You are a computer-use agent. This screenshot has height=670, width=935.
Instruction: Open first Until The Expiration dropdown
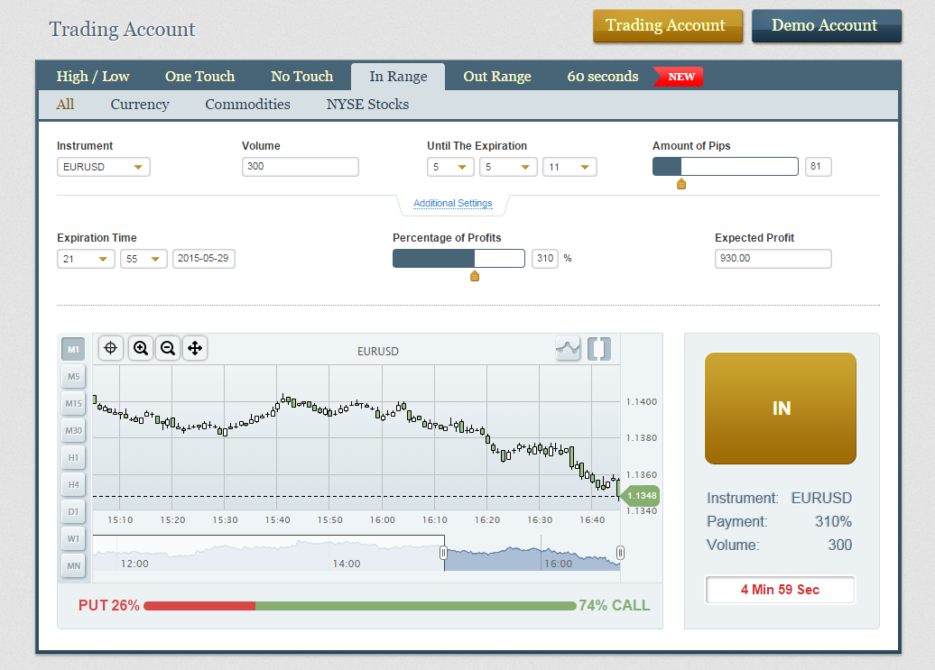[x=450, y=167]
